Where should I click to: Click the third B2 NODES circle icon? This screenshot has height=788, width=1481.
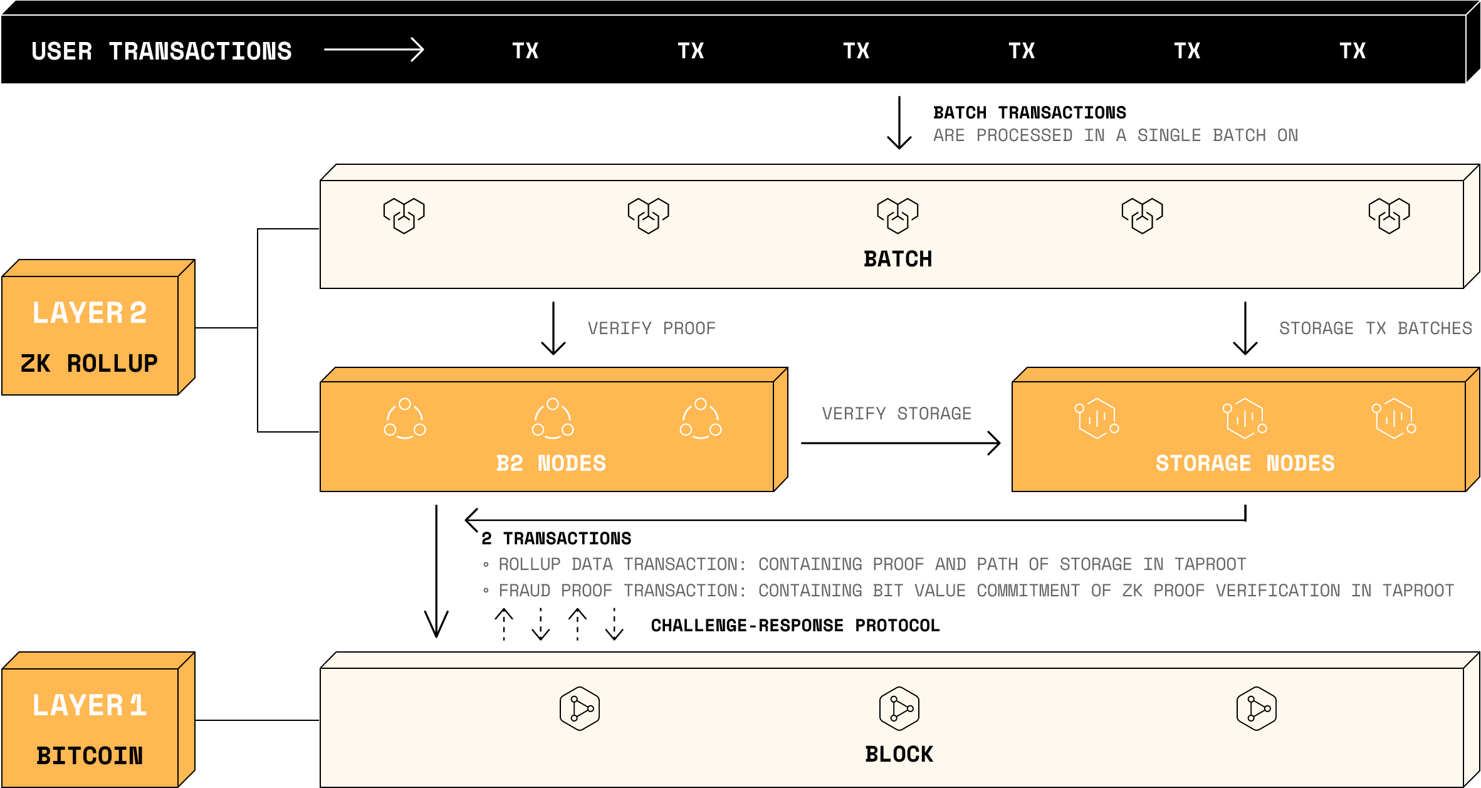coord(701,418)
